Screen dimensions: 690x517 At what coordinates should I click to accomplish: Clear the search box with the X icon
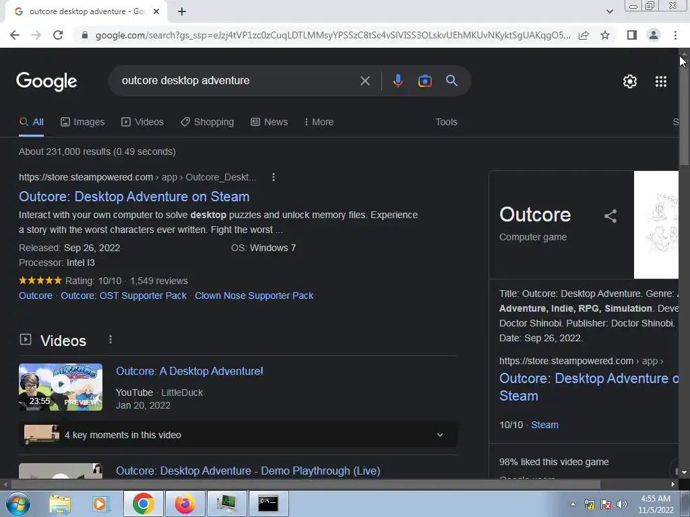365,81
